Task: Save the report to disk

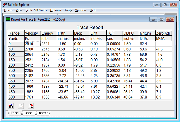Action: click(31, 106)
